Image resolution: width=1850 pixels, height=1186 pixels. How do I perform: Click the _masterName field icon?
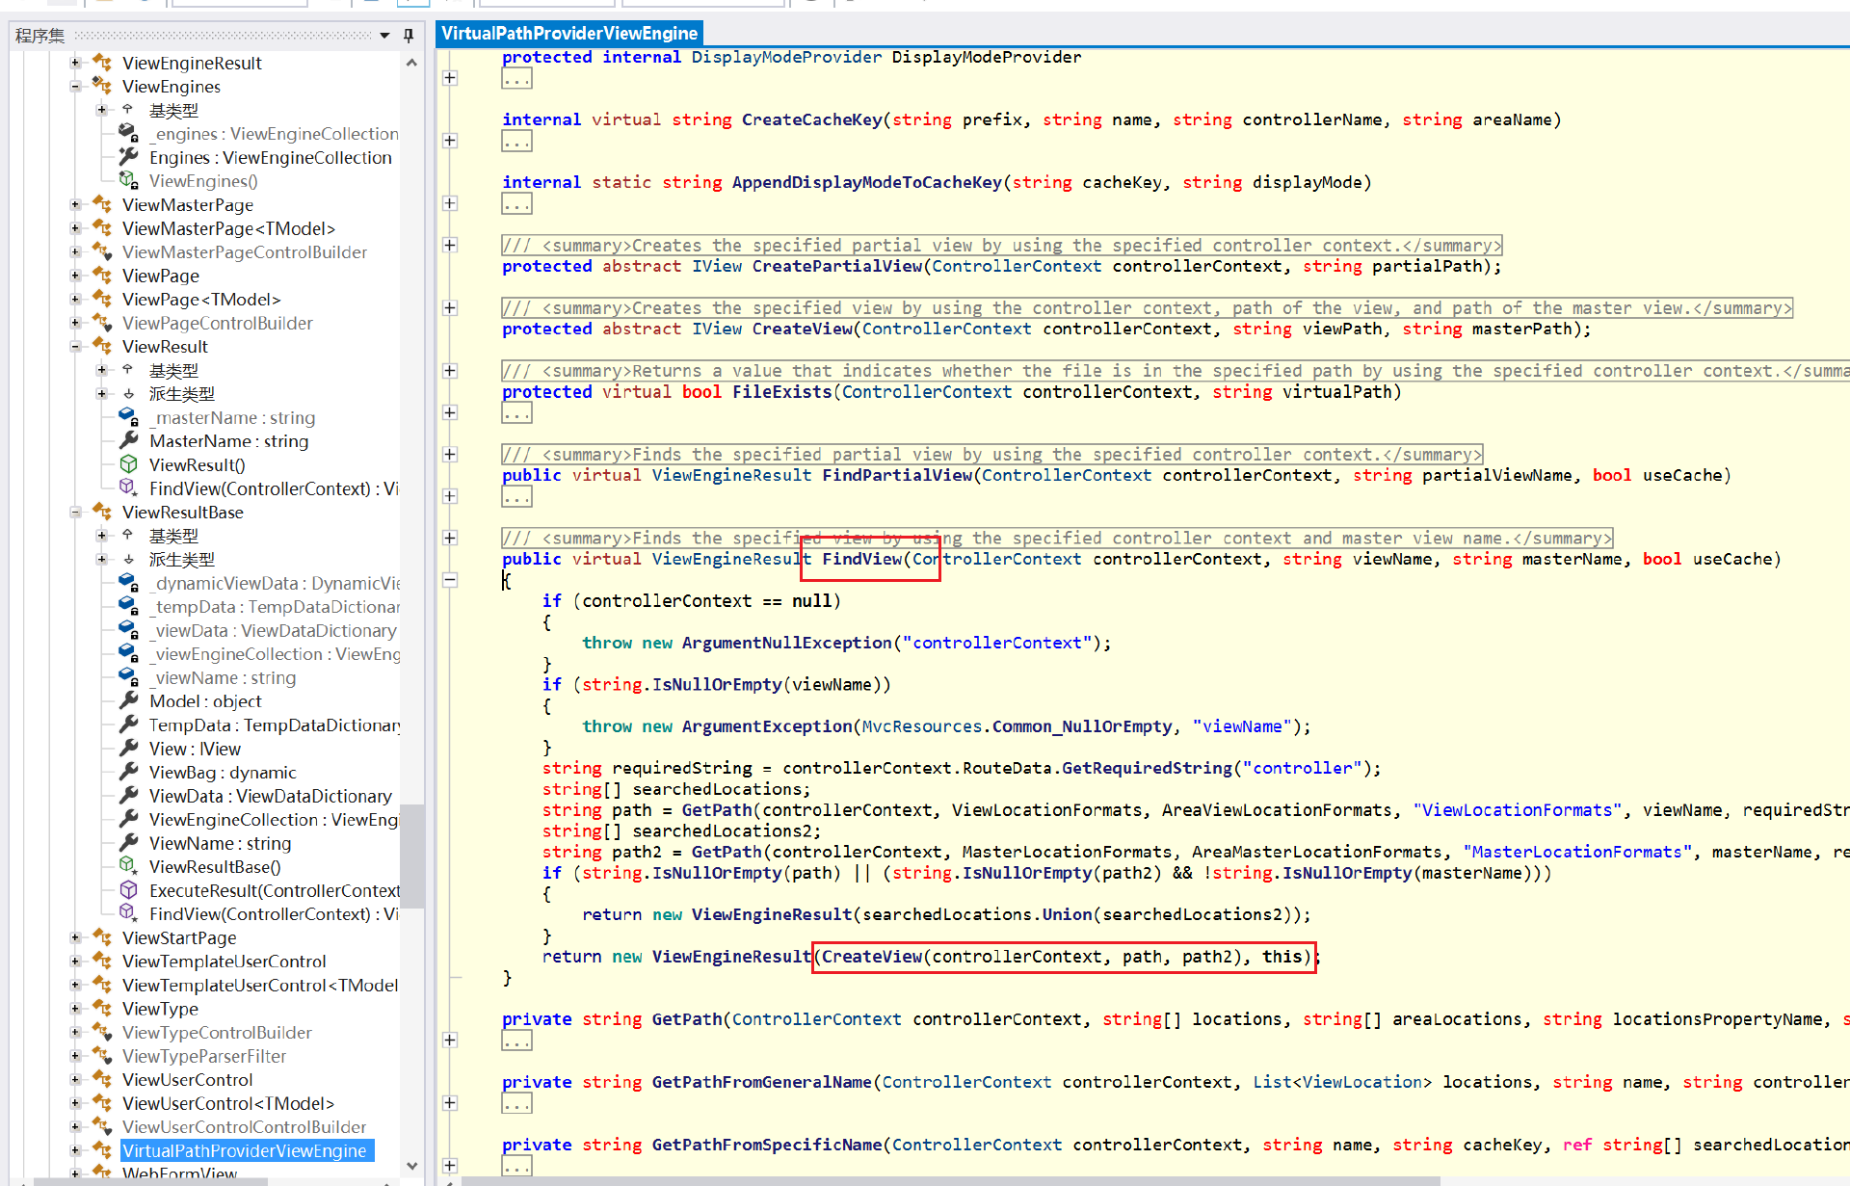[x=128, y=417]
